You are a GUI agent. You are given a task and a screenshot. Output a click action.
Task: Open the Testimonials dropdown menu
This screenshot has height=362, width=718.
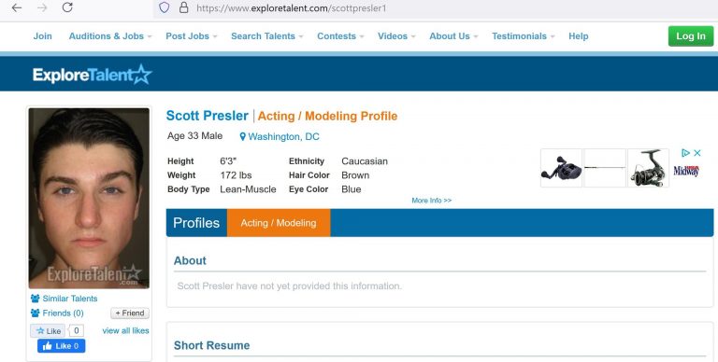(x=523, y=36)
